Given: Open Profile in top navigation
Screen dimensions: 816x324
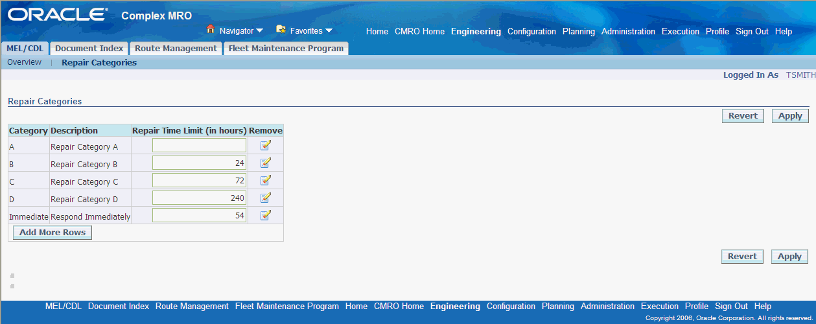Looking at the screenshot, I should pyautogui.click(x=717, y=31).
